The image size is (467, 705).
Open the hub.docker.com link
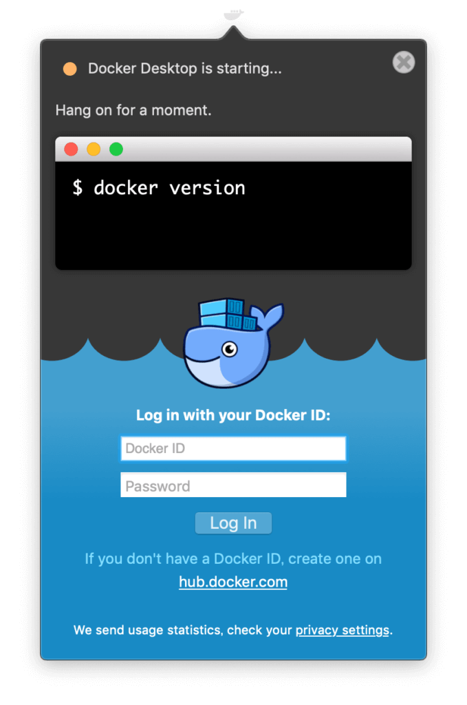click(233, 582)
